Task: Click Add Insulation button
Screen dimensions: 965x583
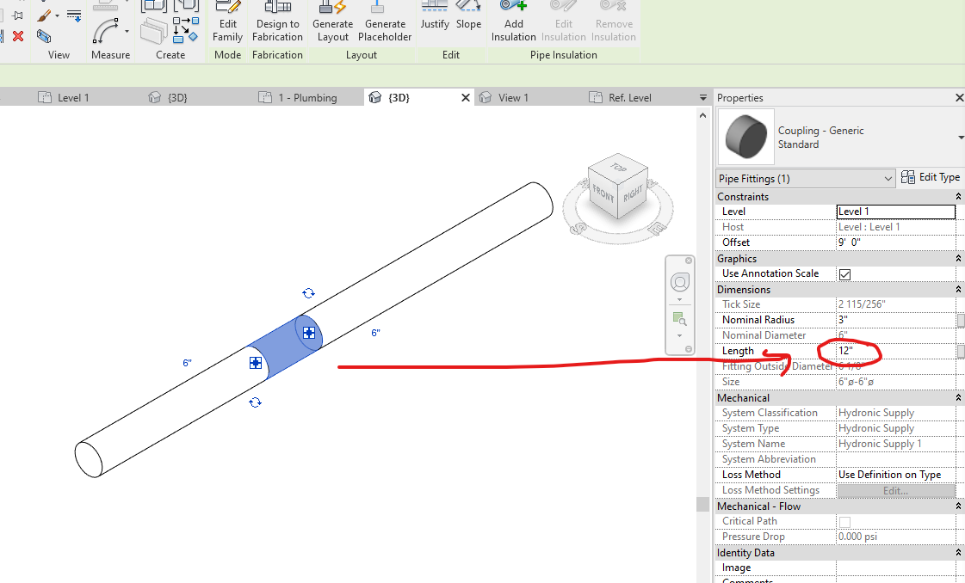Action: pyautogui.click(x=513, y=21)
